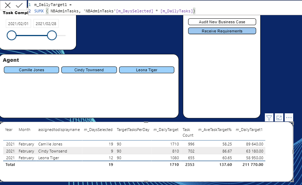Image resolution: width=302 pixels, height=185 pixels.
Task: Click the 58 950.00 value cell
Action: tap(254, 158)
